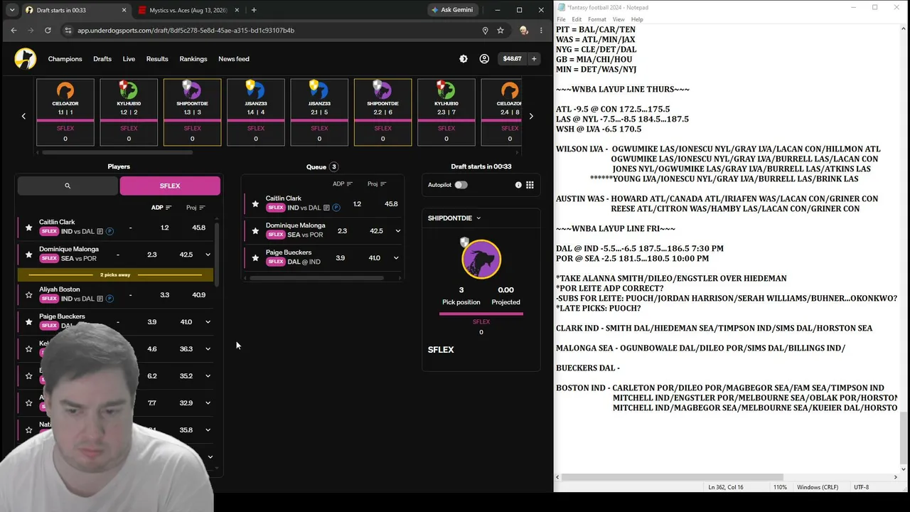Image resolution: width=910 pixels, height=512 pixels.
Task: Open the SHIPDONTDIE team dropdown
Action: coord(454,218)
